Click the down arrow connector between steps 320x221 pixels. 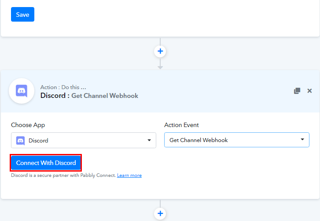(160, 65)
